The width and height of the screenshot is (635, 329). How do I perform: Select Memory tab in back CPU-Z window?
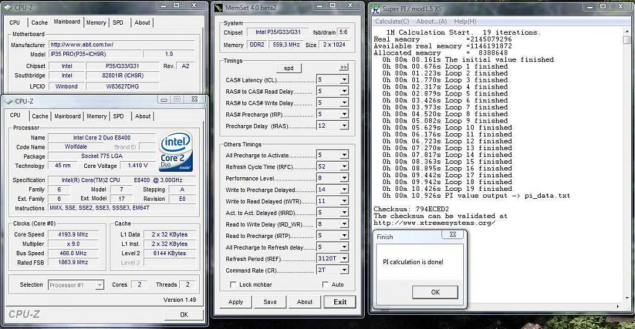pyautogui.click(x=96, y=23)
